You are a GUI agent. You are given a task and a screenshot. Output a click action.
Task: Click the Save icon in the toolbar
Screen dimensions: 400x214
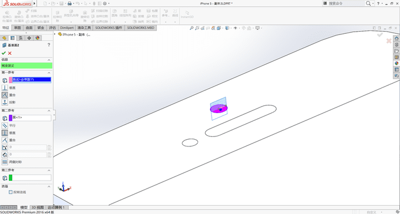[x=62, y=3]
